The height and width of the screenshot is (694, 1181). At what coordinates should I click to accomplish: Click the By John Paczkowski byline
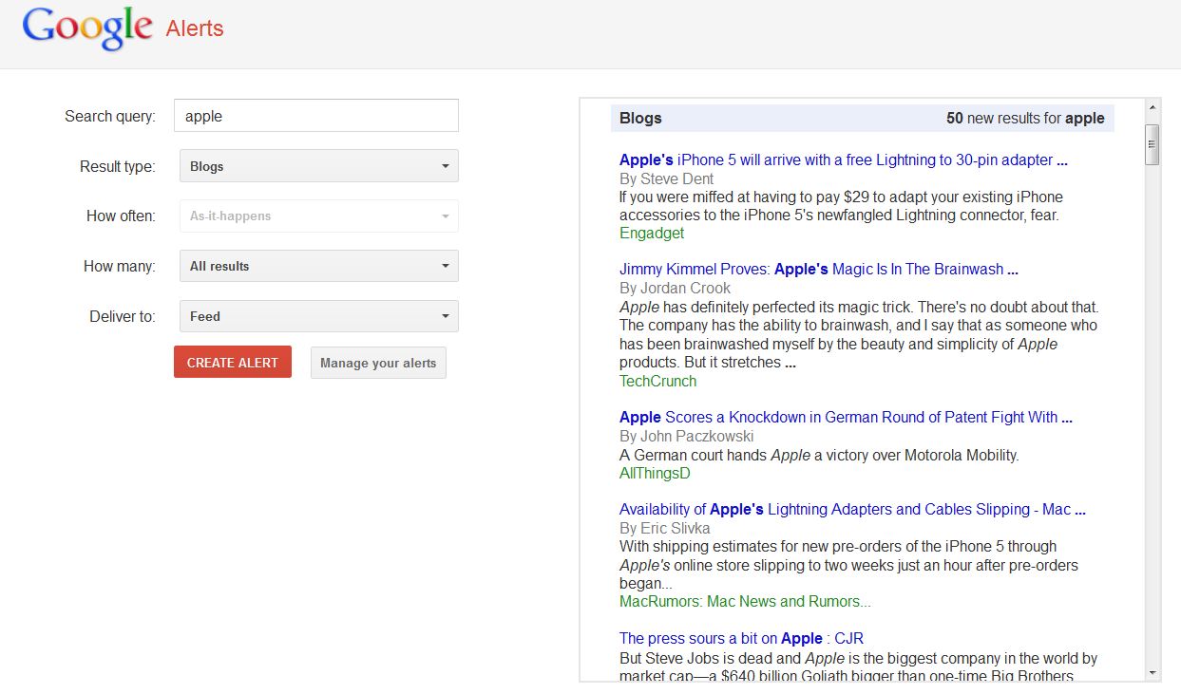[686, 436]
